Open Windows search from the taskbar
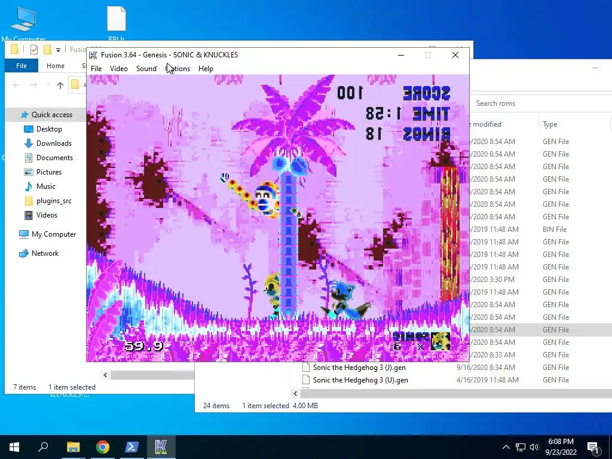Image resolution: width=612 pixels, height=459 pixels. click(x=43, y=447)
